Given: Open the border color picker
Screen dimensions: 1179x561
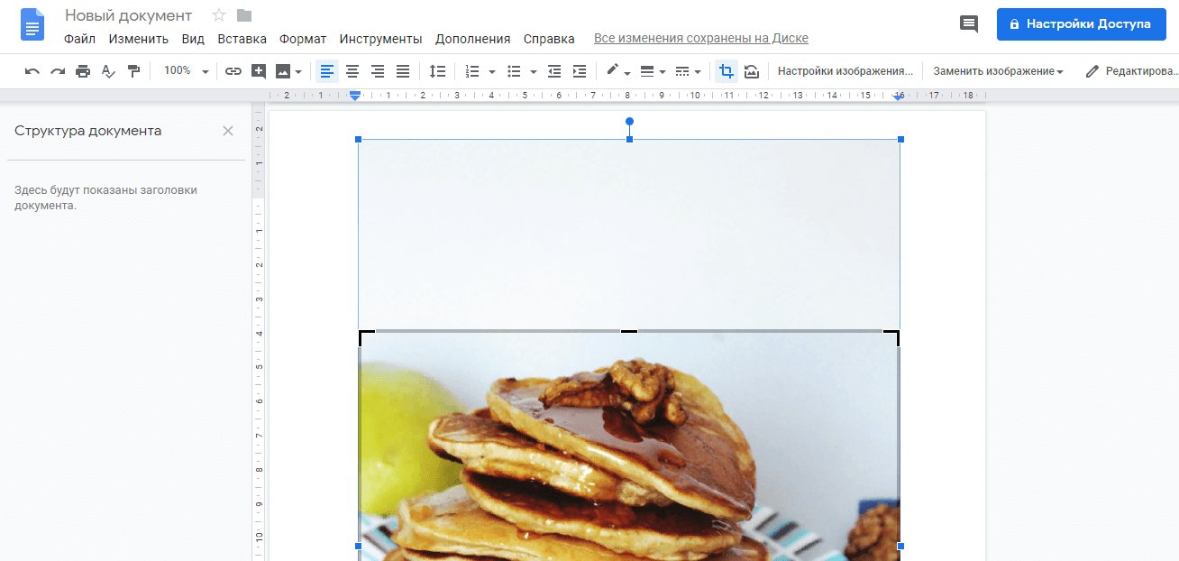Looking at the screenshot, I should [x=614, y=70].
